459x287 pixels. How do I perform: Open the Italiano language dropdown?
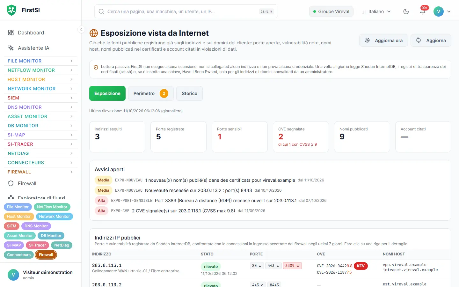click(376, 11)
